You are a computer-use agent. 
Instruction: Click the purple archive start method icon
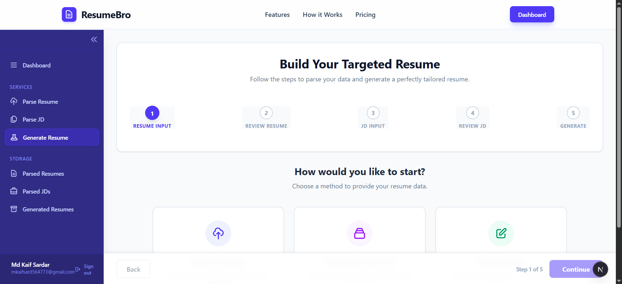tap(359, 233)
